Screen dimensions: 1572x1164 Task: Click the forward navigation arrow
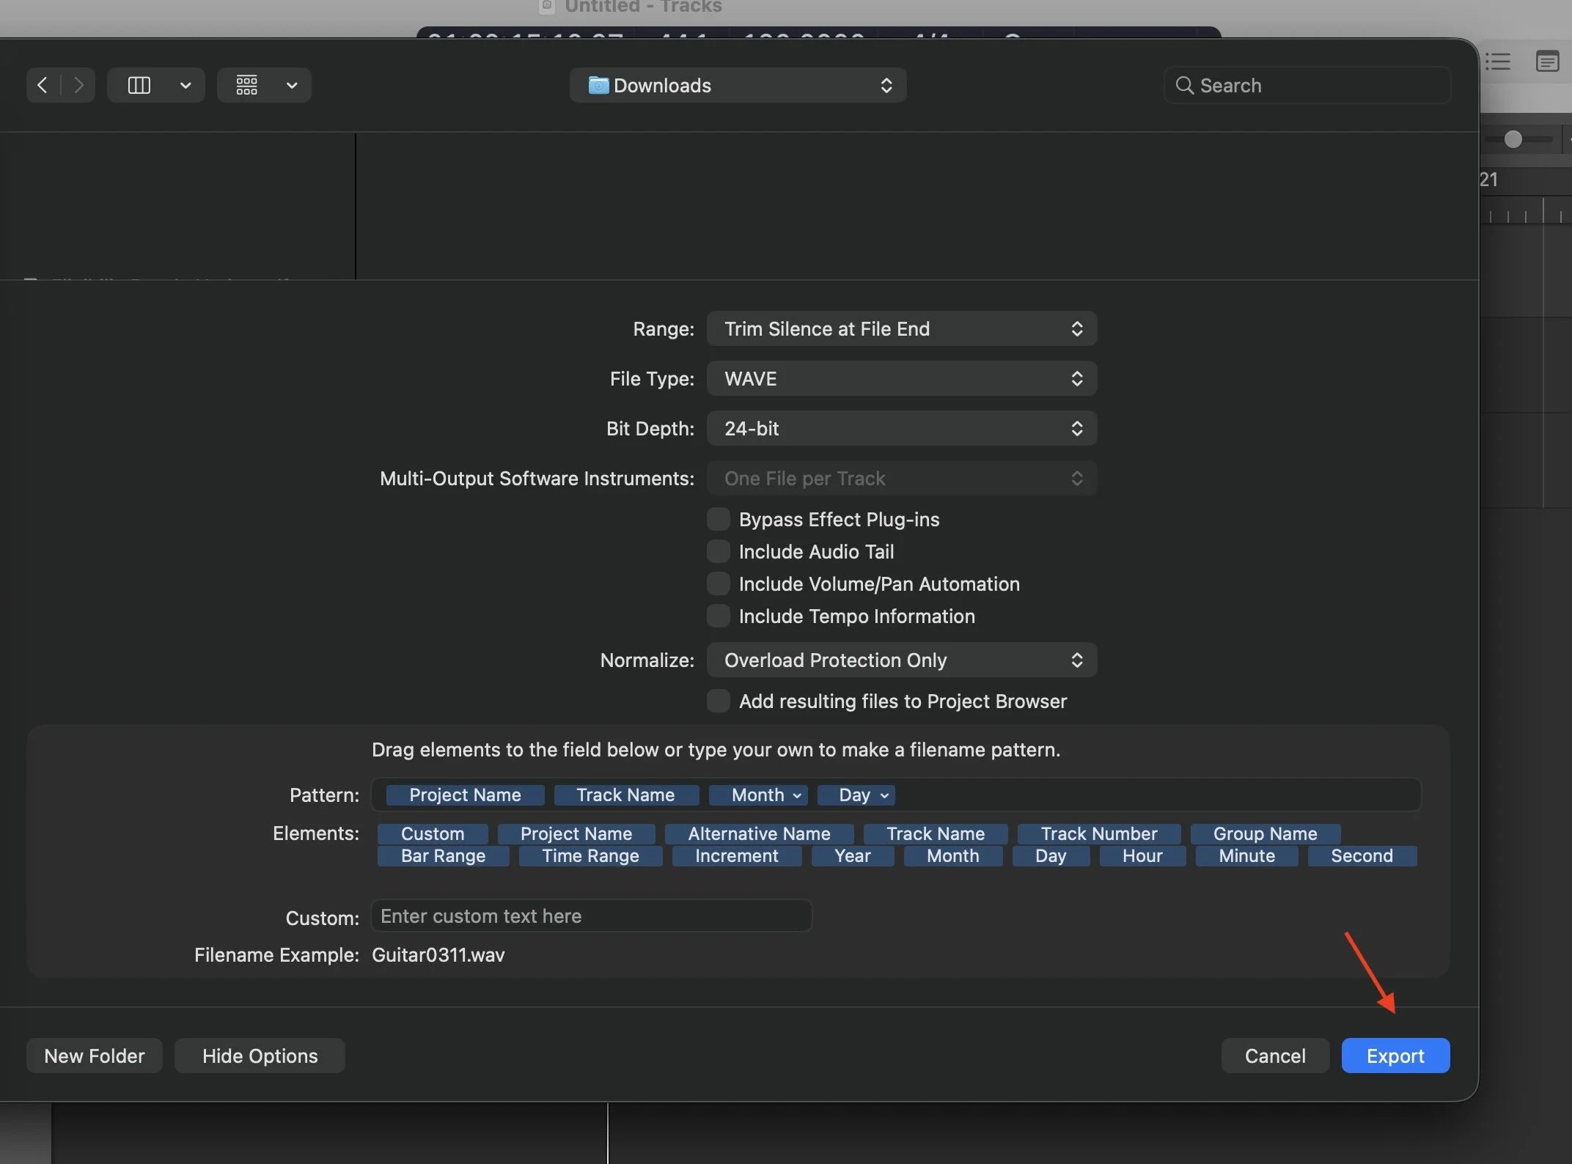pyautogui.click(x=78, y=84)
